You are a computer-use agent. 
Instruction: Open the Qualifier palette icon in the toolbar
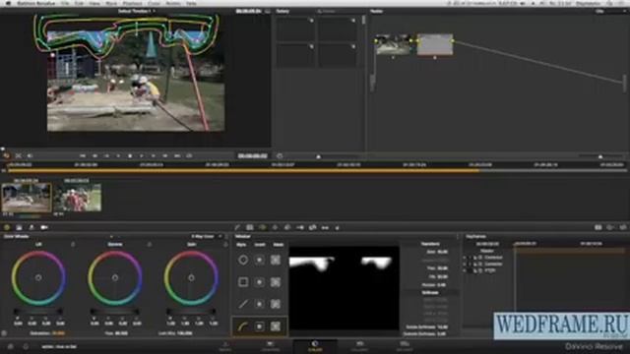tap(250, 227)
